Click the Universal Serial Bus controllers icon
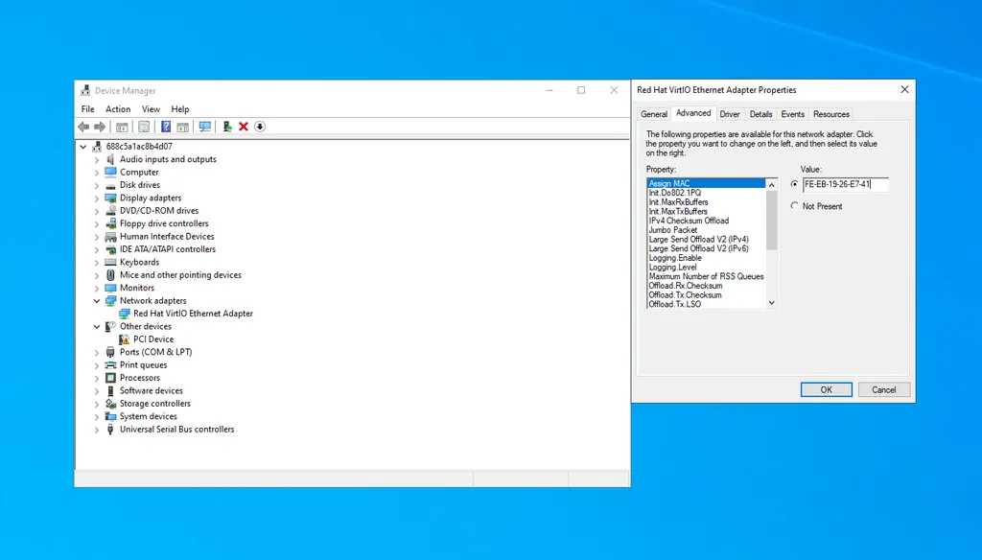Viewport: 982px width, 560px height. coord(111,429)
